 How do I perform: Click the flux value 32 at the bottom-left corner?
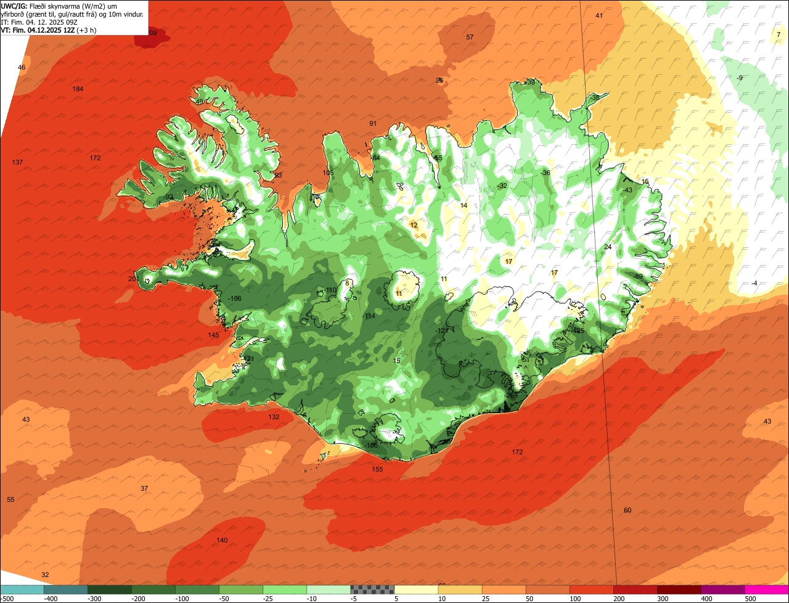tap(45, 575)
